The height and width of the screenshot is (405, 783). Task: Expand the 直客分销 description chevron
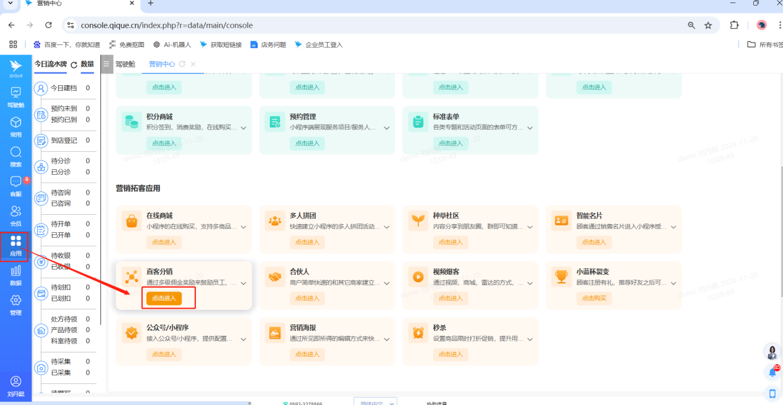tap(243, 283)
